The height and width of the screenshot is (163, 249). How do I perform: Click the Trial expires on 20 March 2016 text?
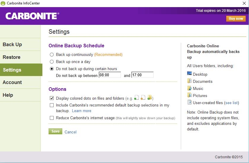(221, 11)
